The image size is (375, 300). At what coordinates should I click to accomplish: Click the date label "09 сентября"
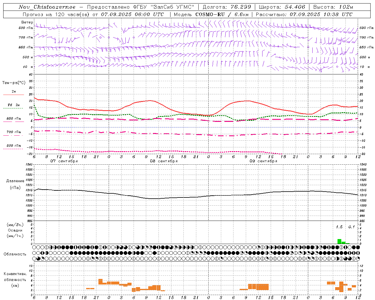[x=263, y=161]
